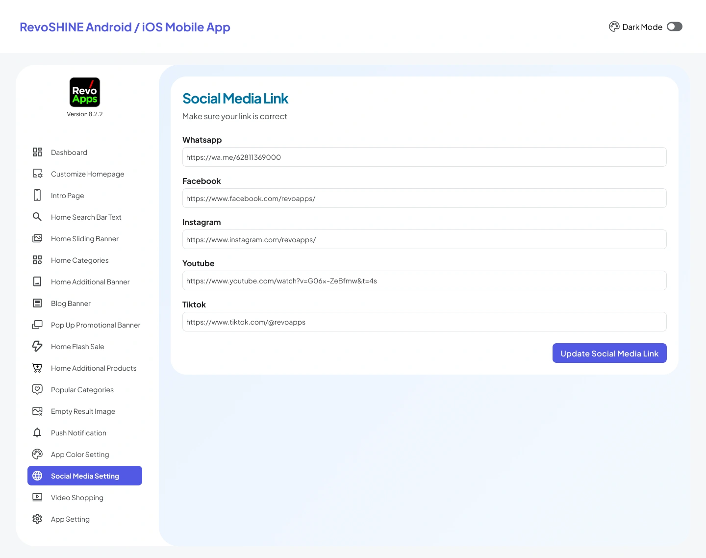Click the Pop Up Promotional Banner icon
Image resolution: width=706 pixels, height=558 pixels.
point(37,325)
